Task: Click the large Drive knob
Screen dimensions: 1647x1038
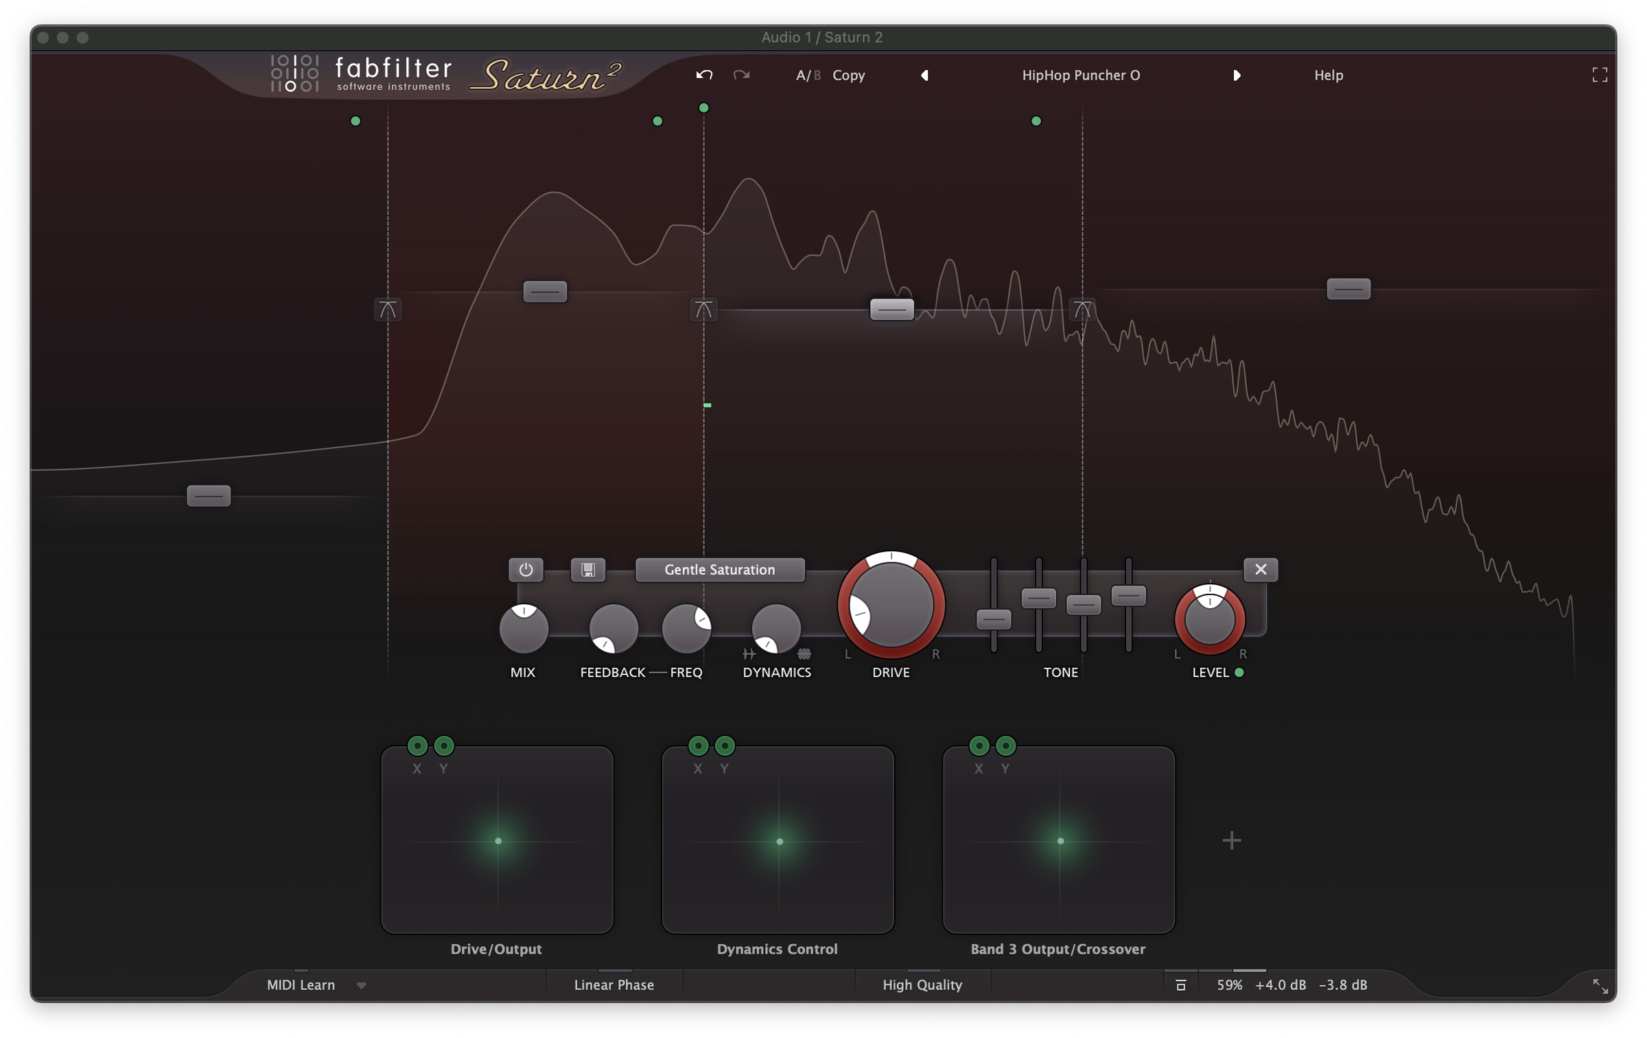Action: click(x=891, y=605)
